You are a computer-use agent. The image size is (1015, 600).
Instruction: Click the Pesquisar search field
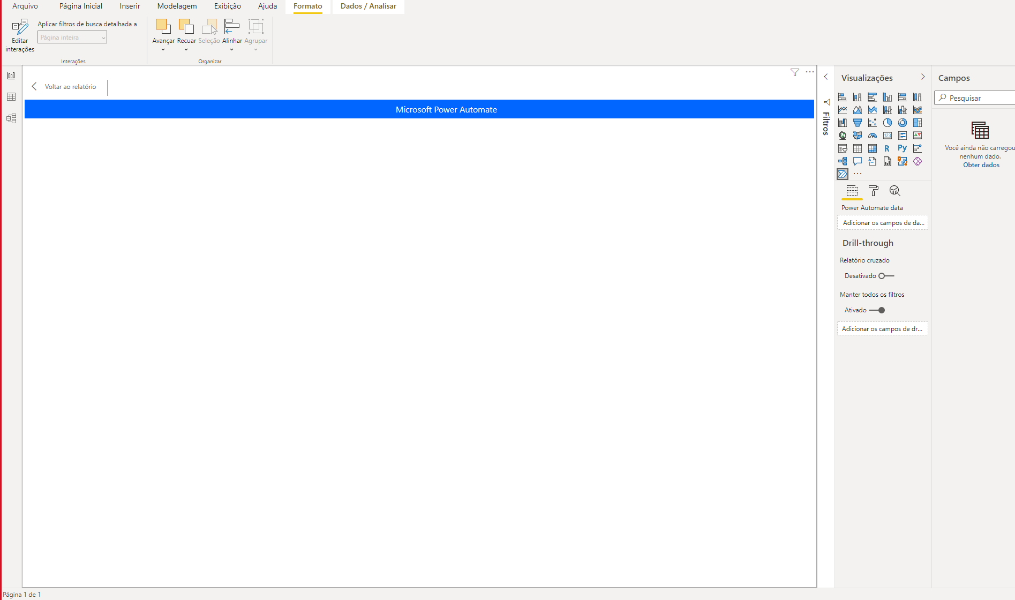[x=975, y=98]
